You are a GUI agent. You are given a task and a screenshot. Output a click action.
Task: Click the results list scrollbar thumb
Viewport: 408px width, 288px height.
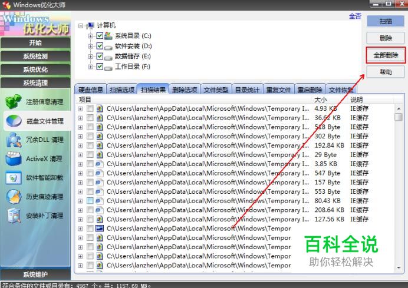coord(399,117)
